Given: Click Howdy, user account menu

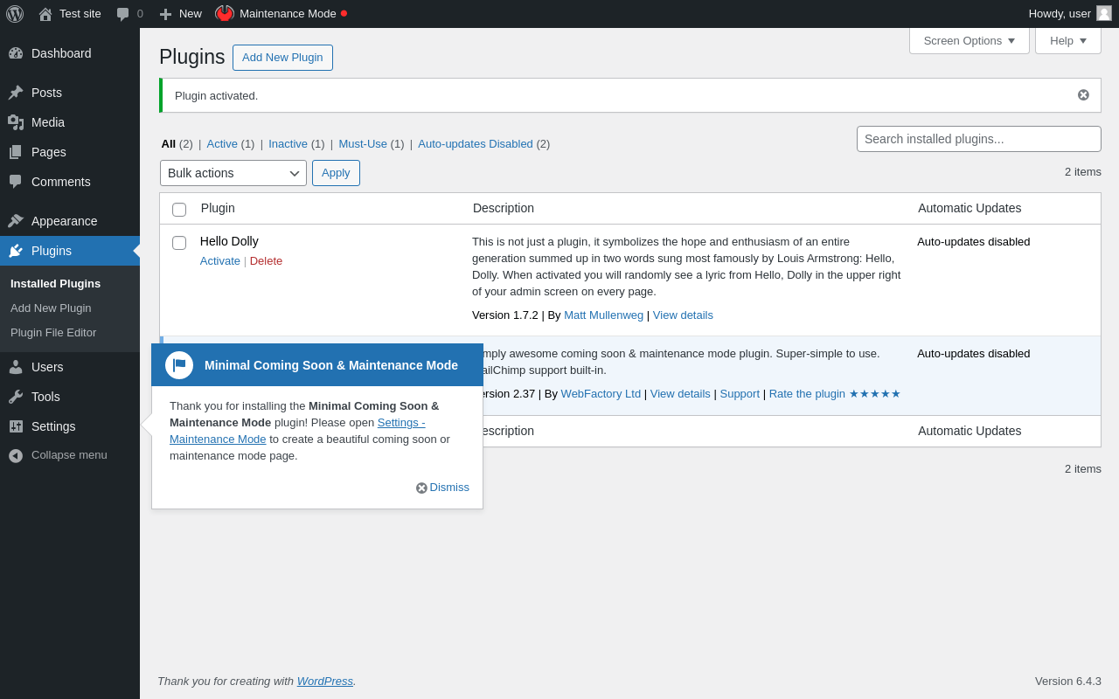Looking at the screenshot, I should coord(1070,14).
